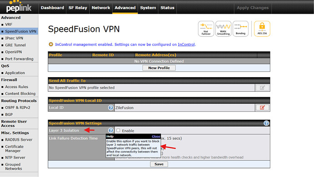The image size is (314, 177).
Task: Open Firewall Access Rules
Action: point(16,87)
